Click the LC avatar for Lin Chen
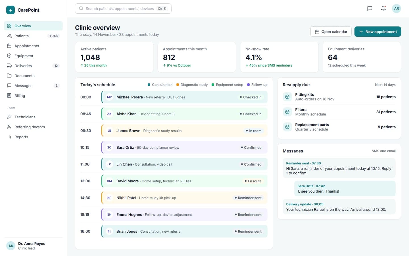Image resolution: width=409 pixels, height=256 pixels. coord(109,164)
